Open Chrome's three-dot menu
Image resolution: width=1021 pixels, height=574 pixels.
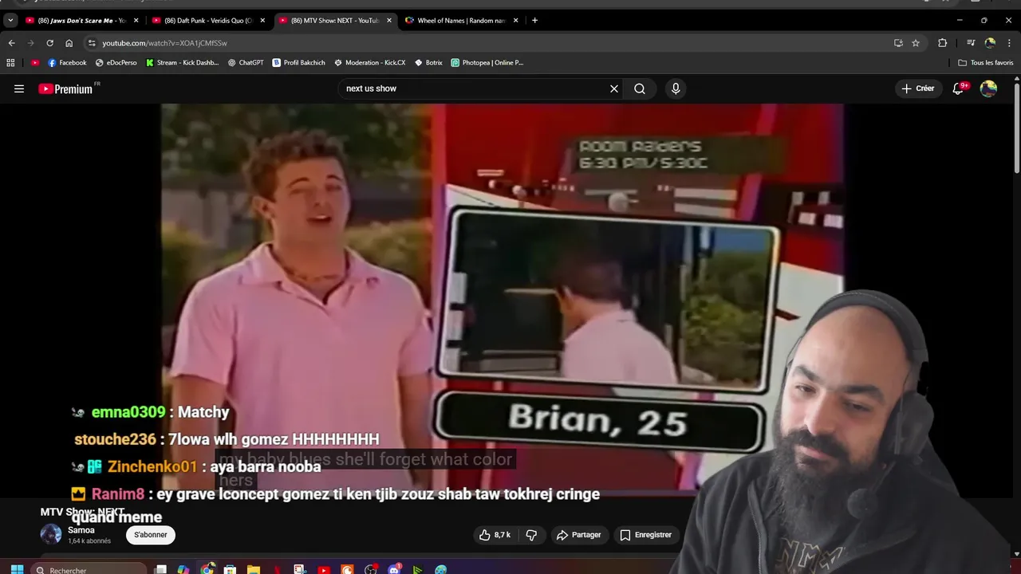pyautogui.click(x=1008, y=43)
